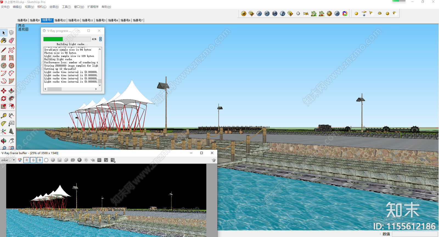Viewport: 439px width, 237px height.
Task: Click the rendered image in frame buffer
Action: click(x=106, y=200)
